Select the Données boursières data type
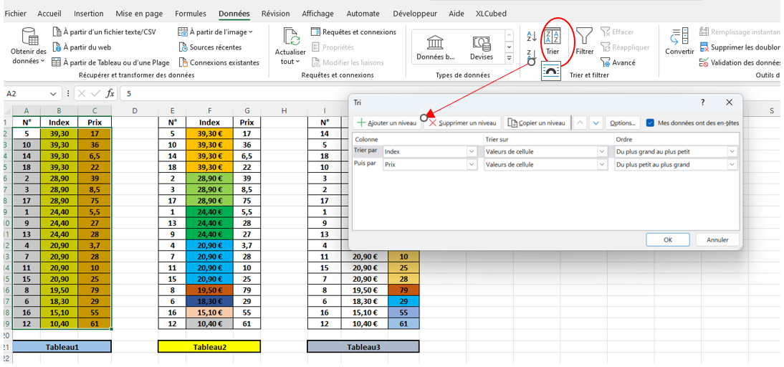This screenshot has height=367, width=784. pyautogui.click(x=436, y=47)
